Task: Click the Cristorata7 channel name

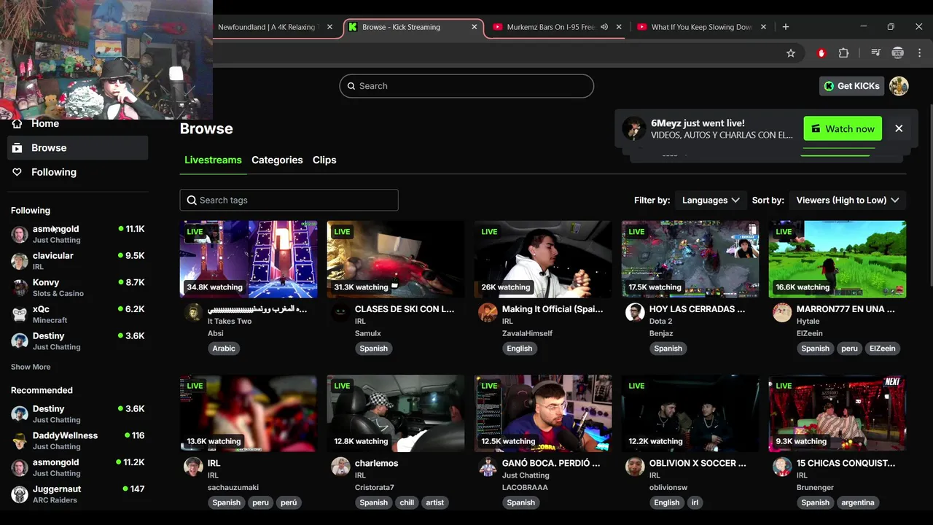Action: point(375,487)
